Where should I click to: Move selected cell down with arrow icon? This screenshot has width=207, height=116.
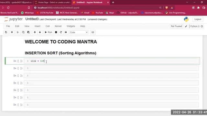pyautogui.click(x=40, y=32)
